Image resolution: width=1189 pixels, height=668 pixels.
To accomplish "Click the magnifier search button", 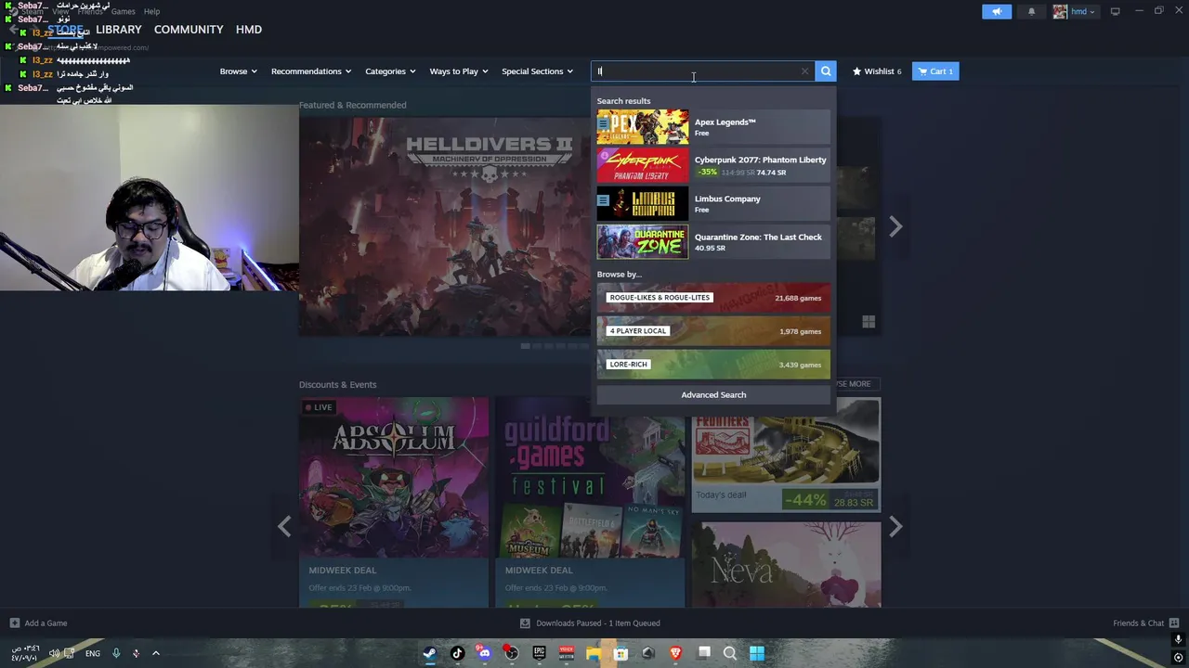I will click(x=826, y=71).
